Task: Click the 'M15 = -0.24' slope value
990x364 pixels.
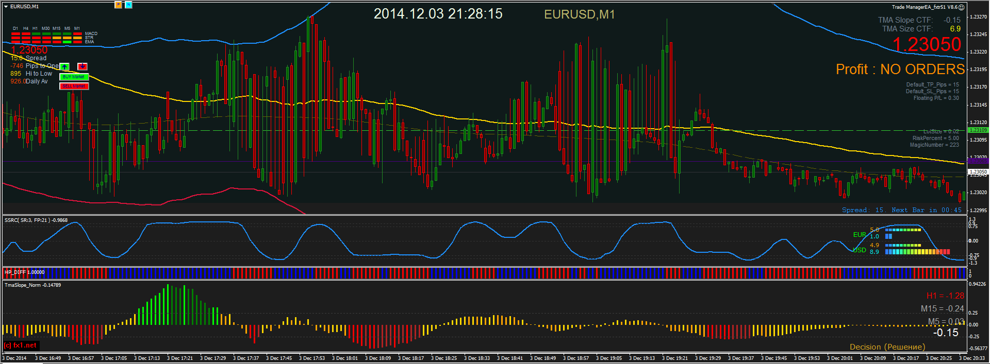Action: pyautogui.click(x=943, y=308)
